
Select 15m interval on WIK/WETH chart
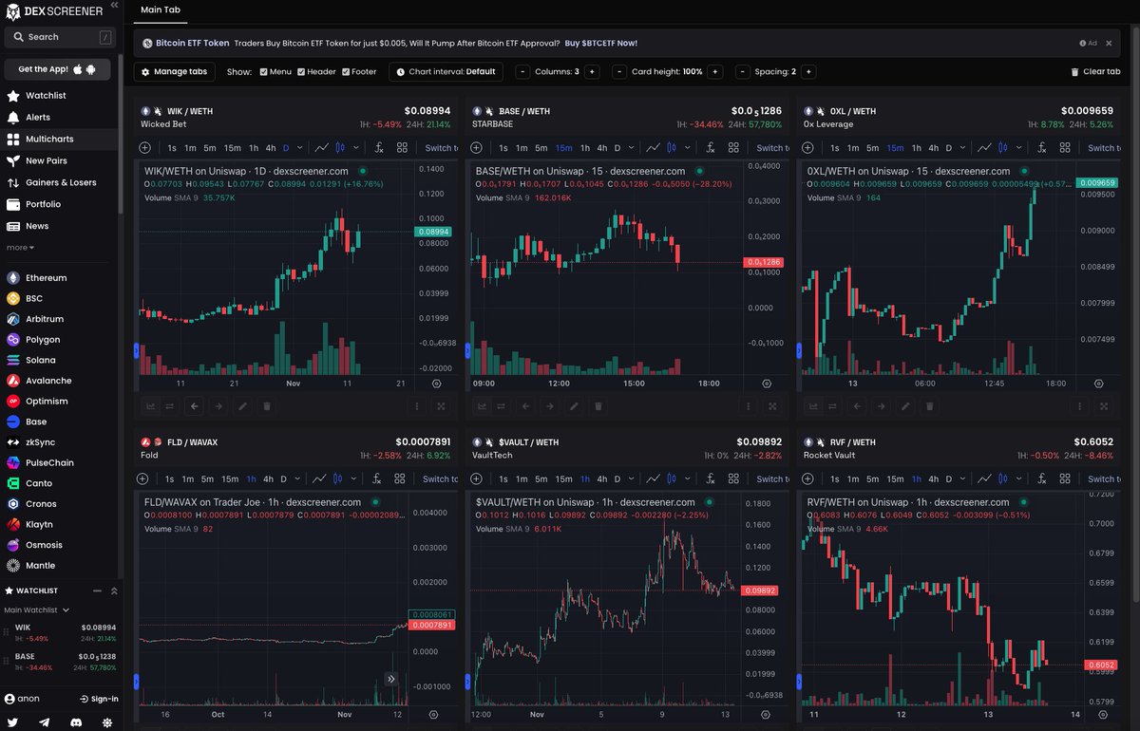[x=231, y=148]
